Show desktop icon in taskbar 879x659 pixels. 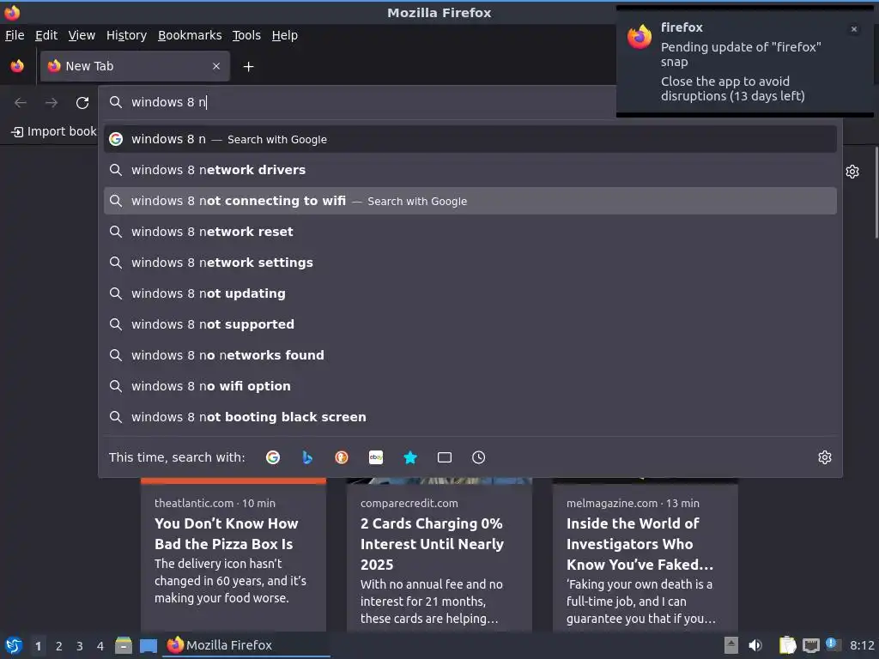point(149,645)
